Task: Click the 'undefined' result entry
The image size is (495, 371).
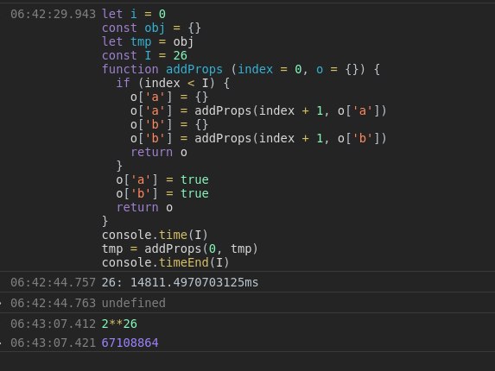Action: 134,303
